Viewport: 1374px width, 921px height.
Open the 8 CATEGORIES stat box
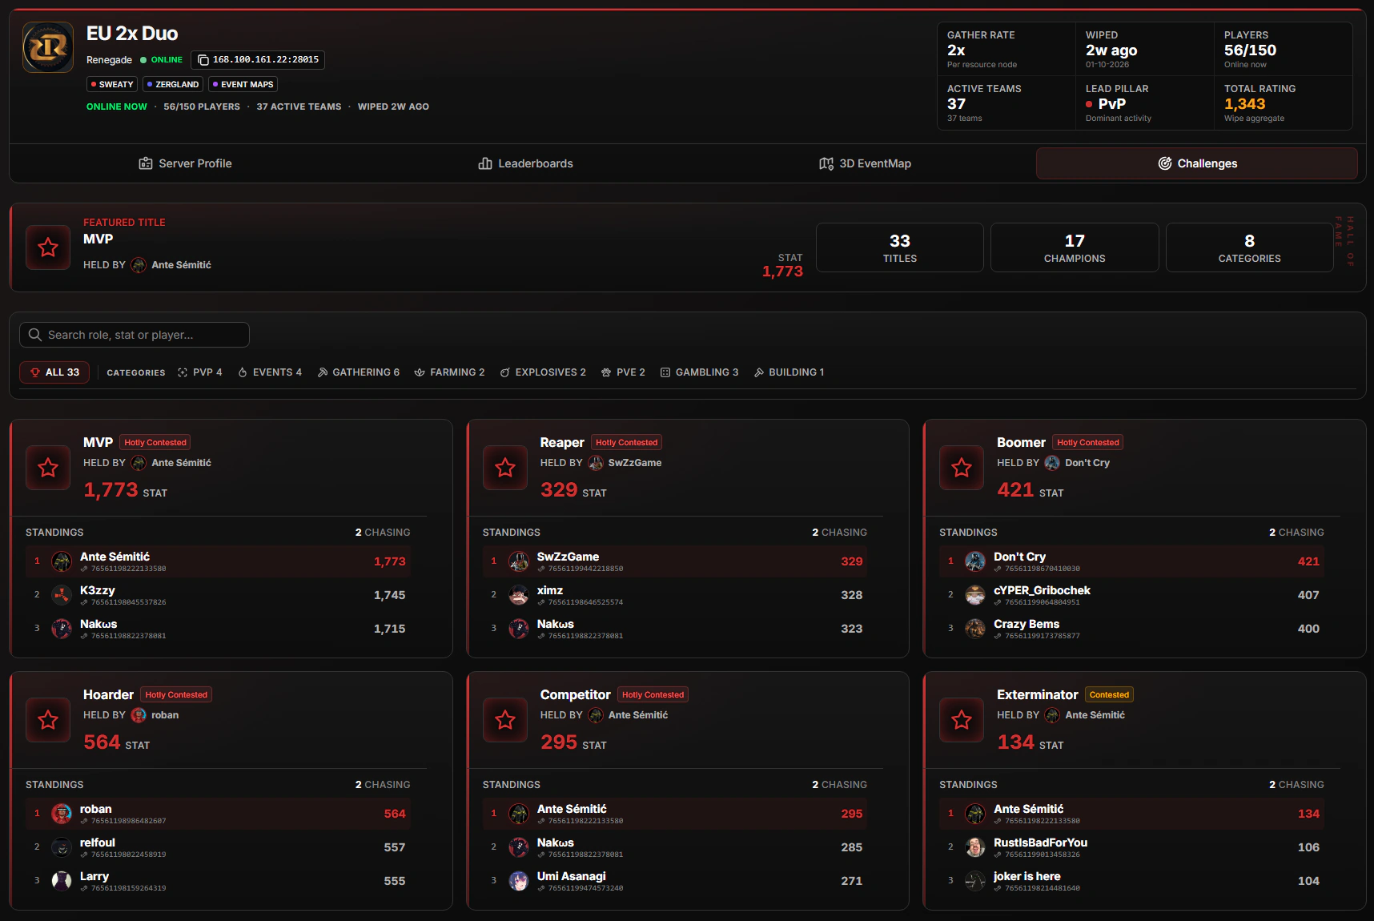tap(1250, 247)
